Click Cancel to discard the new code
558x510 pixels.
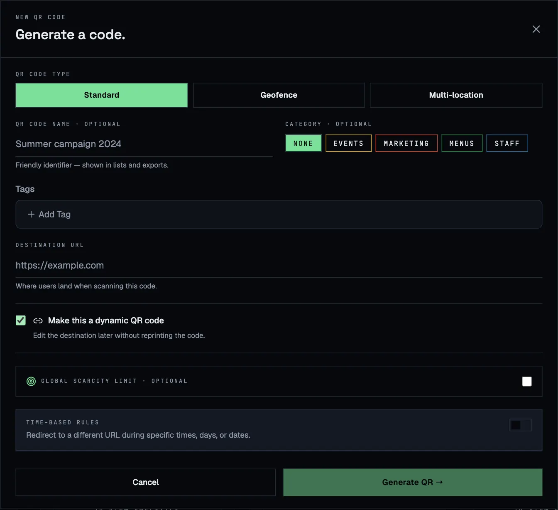pos(146,482)
